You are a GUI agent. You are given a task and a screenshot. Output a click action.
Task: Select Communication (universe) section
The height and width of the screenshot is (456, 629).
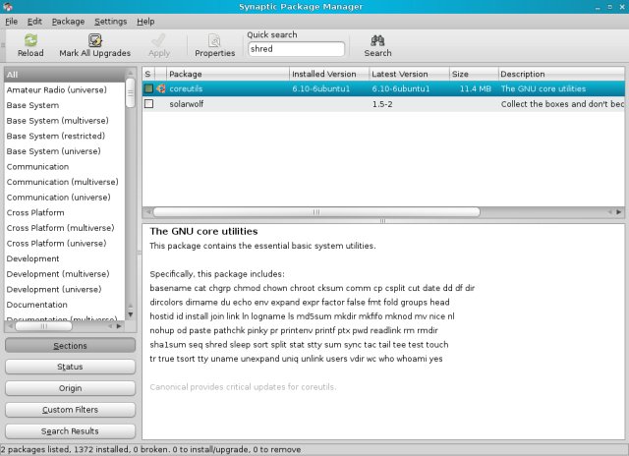[65, 198]
